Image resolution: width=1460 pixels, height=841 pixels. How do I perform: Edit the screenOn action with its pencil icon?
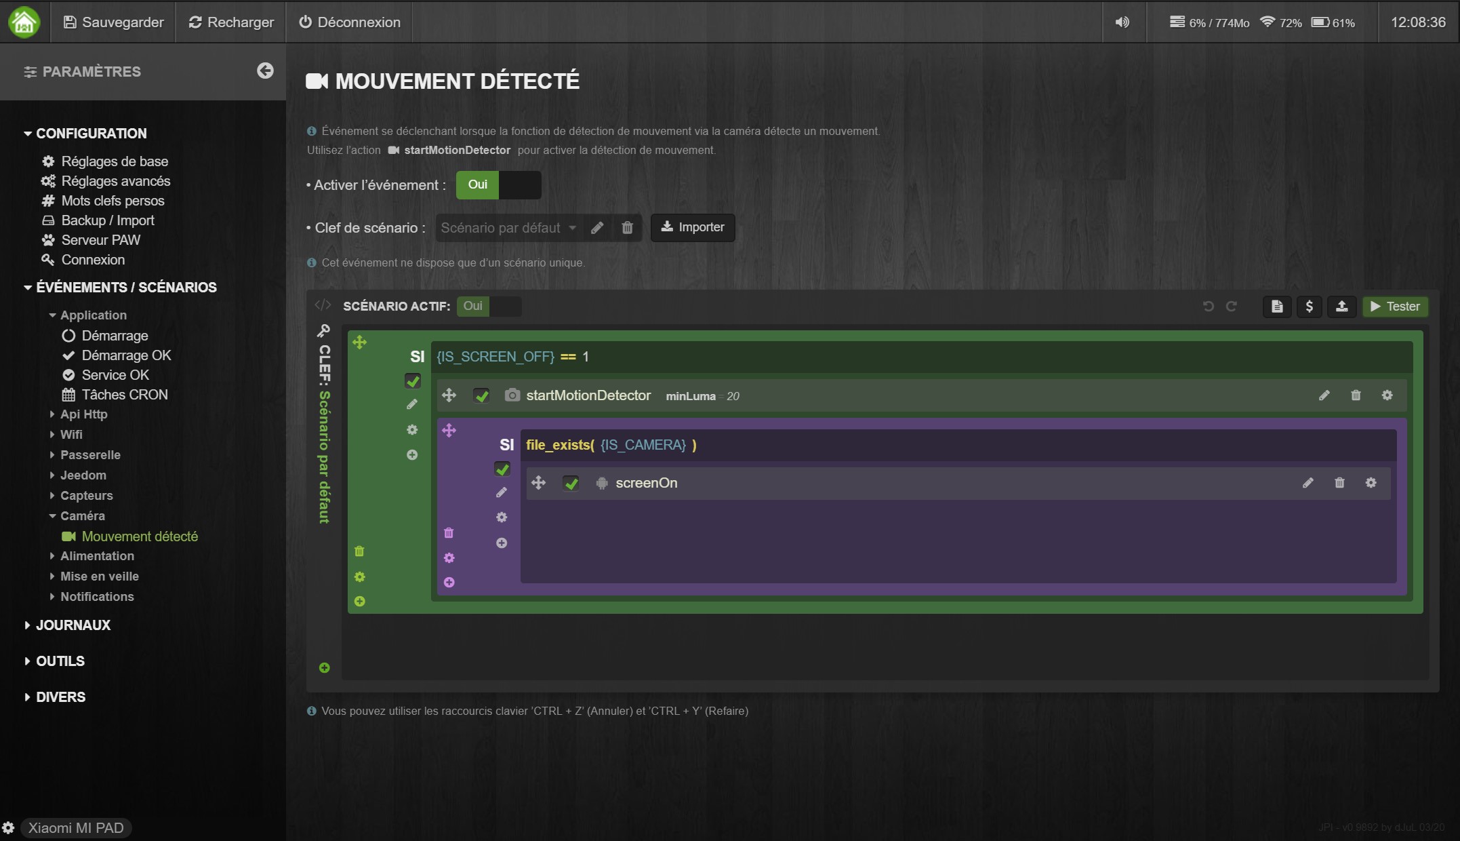coord(1307,483)
